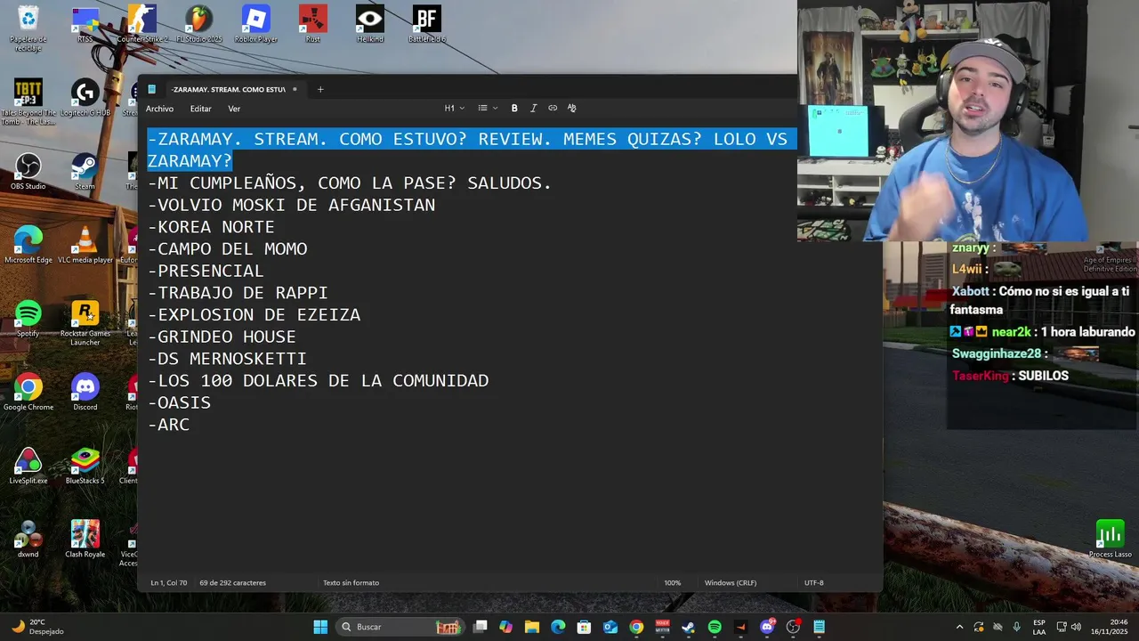1139x641 pixels.
Task: Click the 69 de 292 caracteres status
Action: point(233,583)
